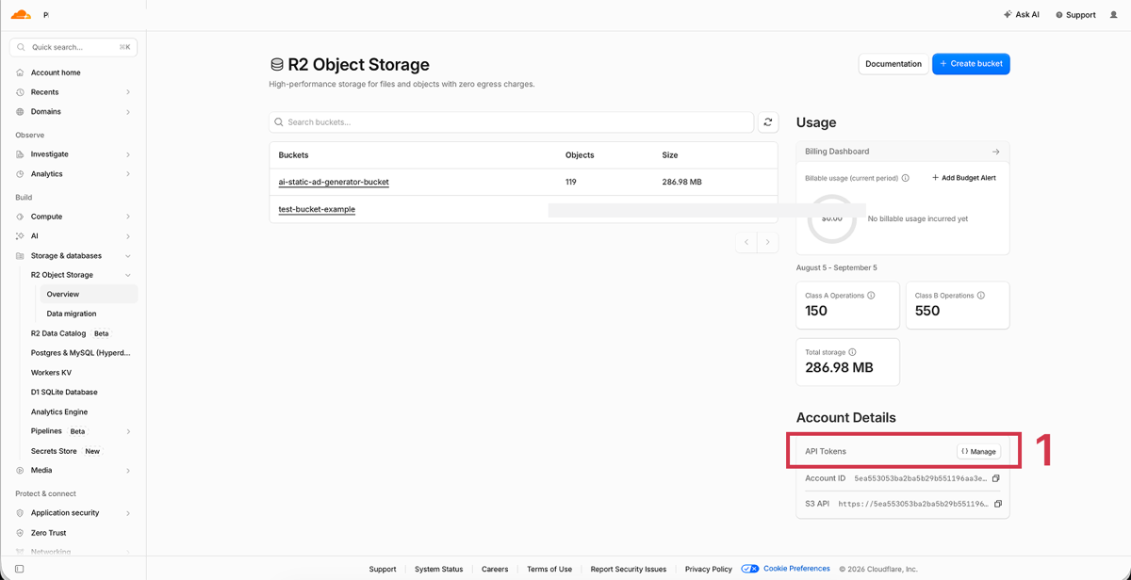Open Privacy Policy footer link
The width and height of the screenshot is (1131, 580).
tap(709, 569)
